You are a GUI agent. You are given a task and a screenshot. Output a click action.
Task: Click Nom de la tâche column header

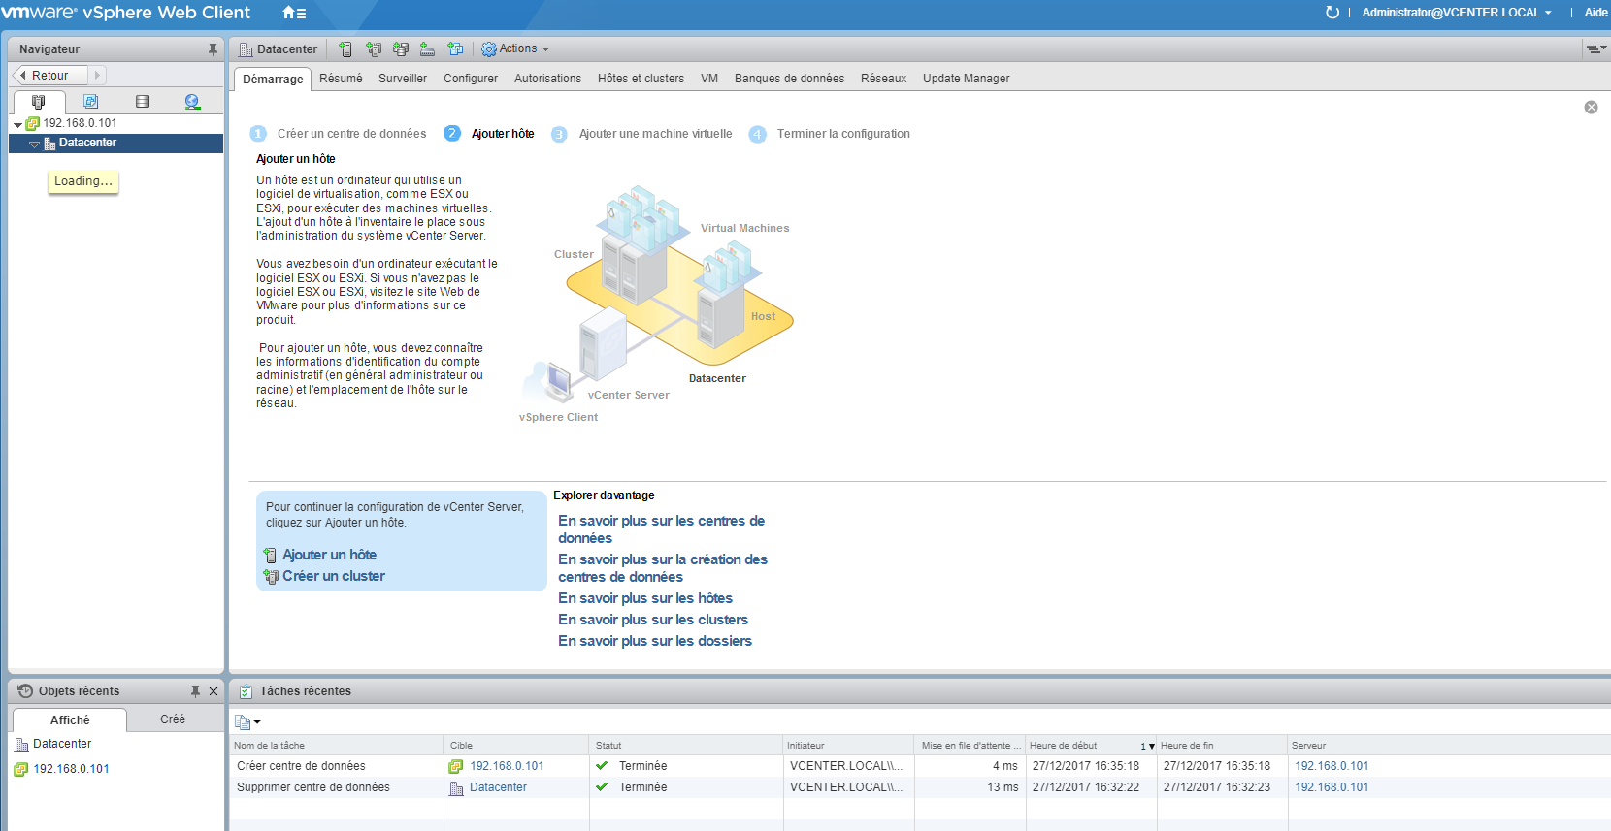337,746
